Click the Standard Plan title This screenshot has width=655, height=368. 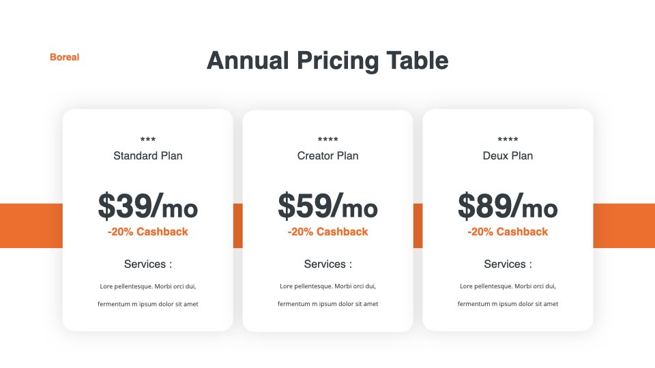[x=148, y=155]
